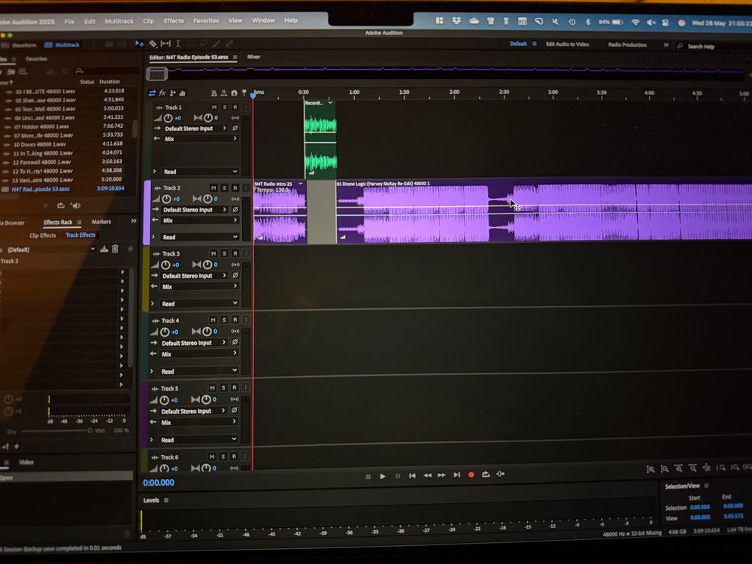Switch to the Markers tab
The image size is (752, 564).
pos(102,222)
